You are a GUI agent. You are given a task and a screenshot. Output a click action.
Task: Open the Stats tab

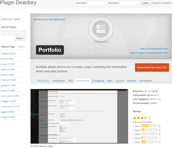point(110,81)
